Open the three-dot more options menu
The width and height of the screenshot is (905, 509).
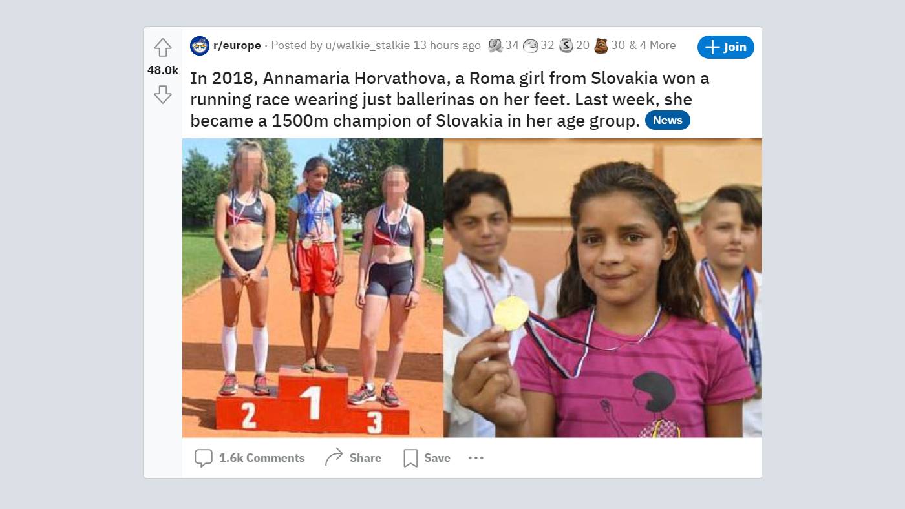click(x=476, y=458)
